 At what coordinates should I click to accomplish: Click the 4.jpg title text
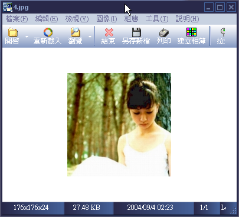coord(21,8)
